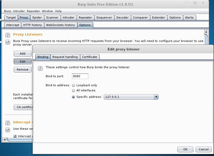
Task: Click the Bind to port field 8080
Action: pyautogui.click(x=80, y=76)
